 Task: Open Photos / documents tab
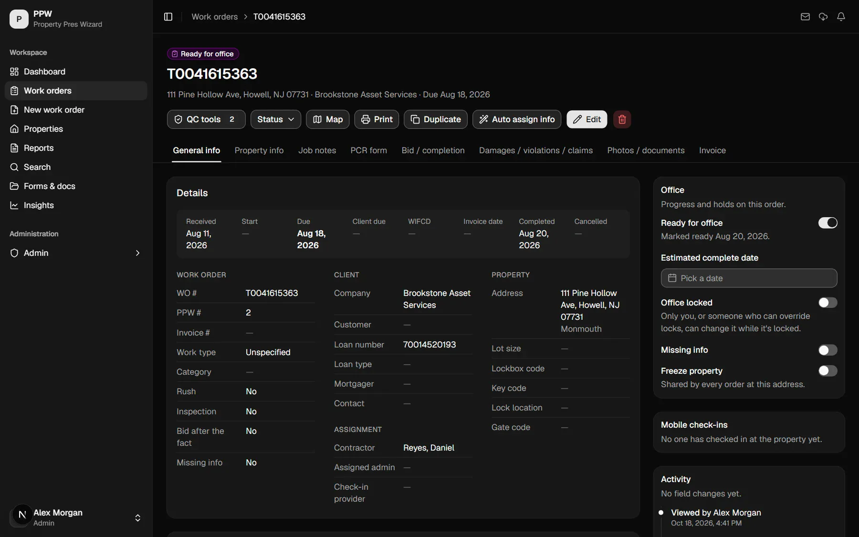646,150
